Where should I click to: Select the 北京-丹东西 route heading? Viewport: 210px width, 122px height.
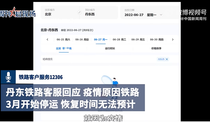(49, 30)
